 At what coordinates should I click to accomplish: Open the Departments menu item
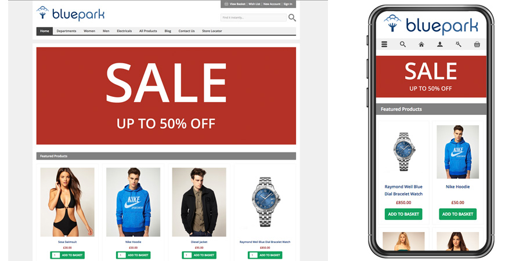click(66, 31)
